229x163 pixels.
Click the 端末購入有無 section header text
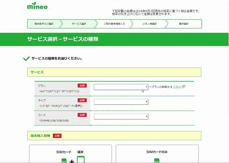[40, 136]
